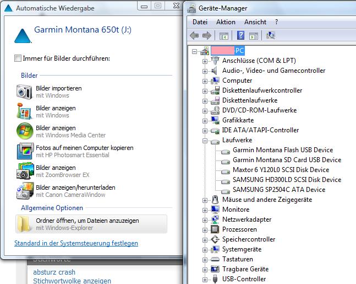The height and width of the screenshot is (284, 356).
Task: Click the ZoomBrowser EX icon
Action: [25, 170]
